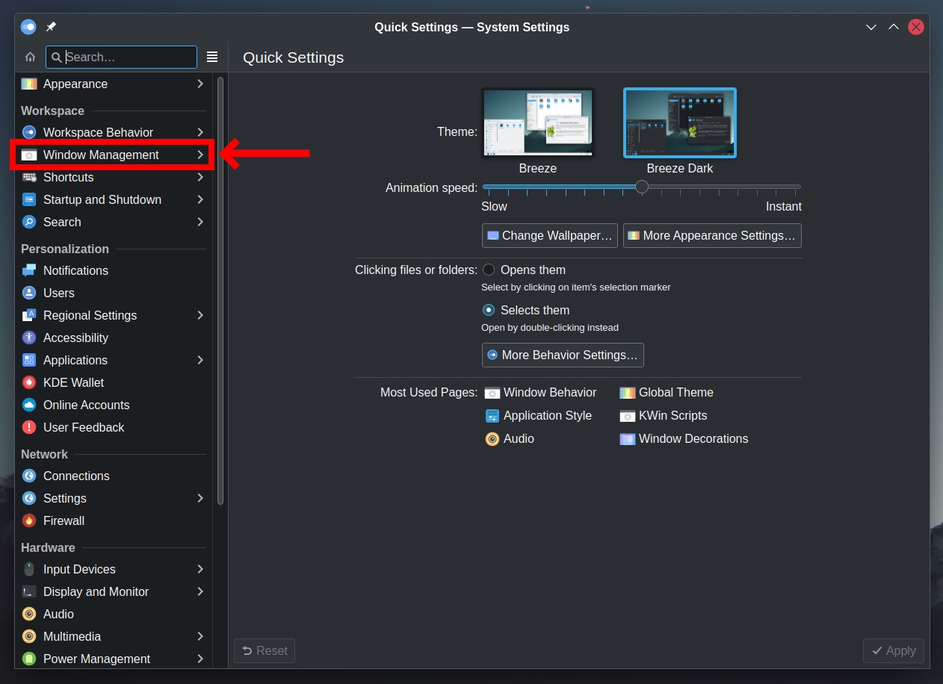Expand Display and Monitor chevron
The image size is (943, 684).
click(x=200, y=591)
